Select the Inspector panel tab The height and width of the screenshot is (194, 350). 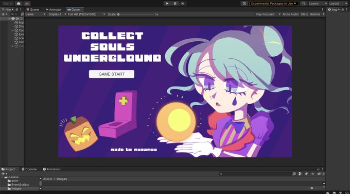pyautogui.click(x=334, y=10)
